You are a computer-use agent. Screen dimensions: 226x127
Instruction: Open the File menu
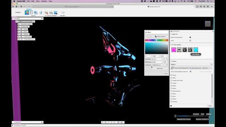tap(28, 1)
